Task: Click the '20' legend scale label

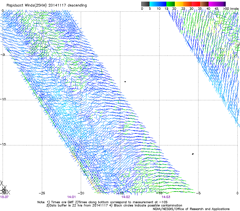Action: (x=174, y=8)
